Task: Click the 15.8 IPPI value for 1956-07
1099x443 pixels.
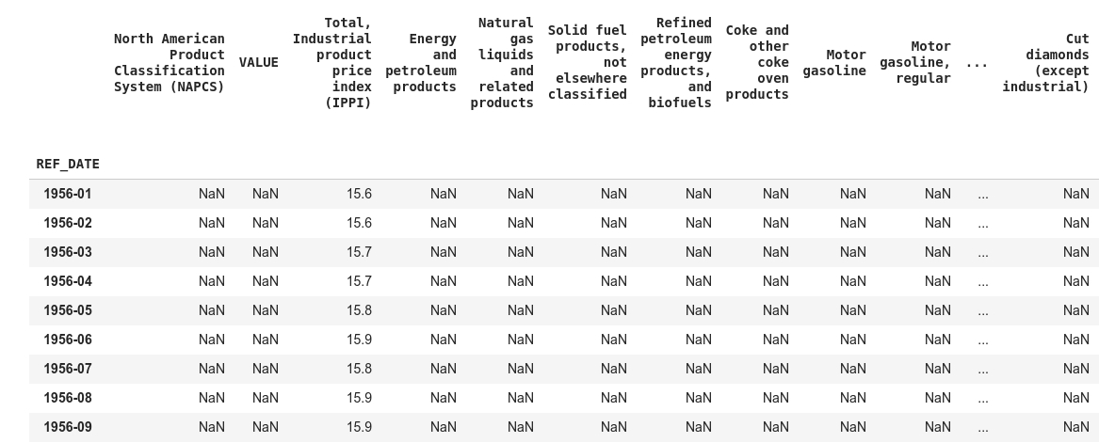Action: click(359, 369)
